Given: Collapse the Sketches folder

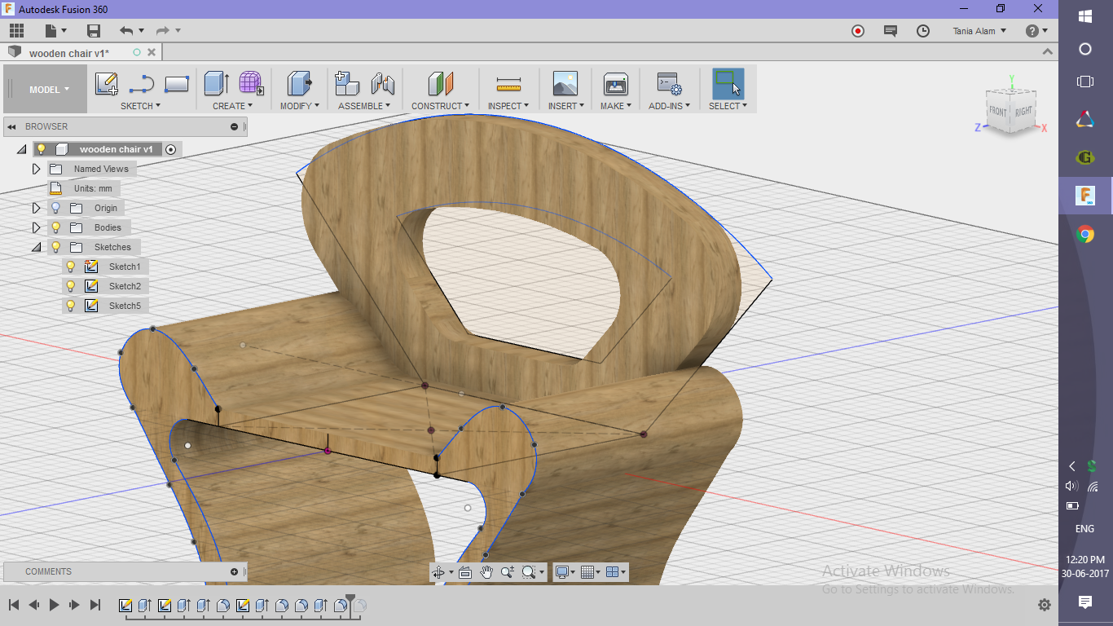Looking at the screenshot, I should pos(36,247).
